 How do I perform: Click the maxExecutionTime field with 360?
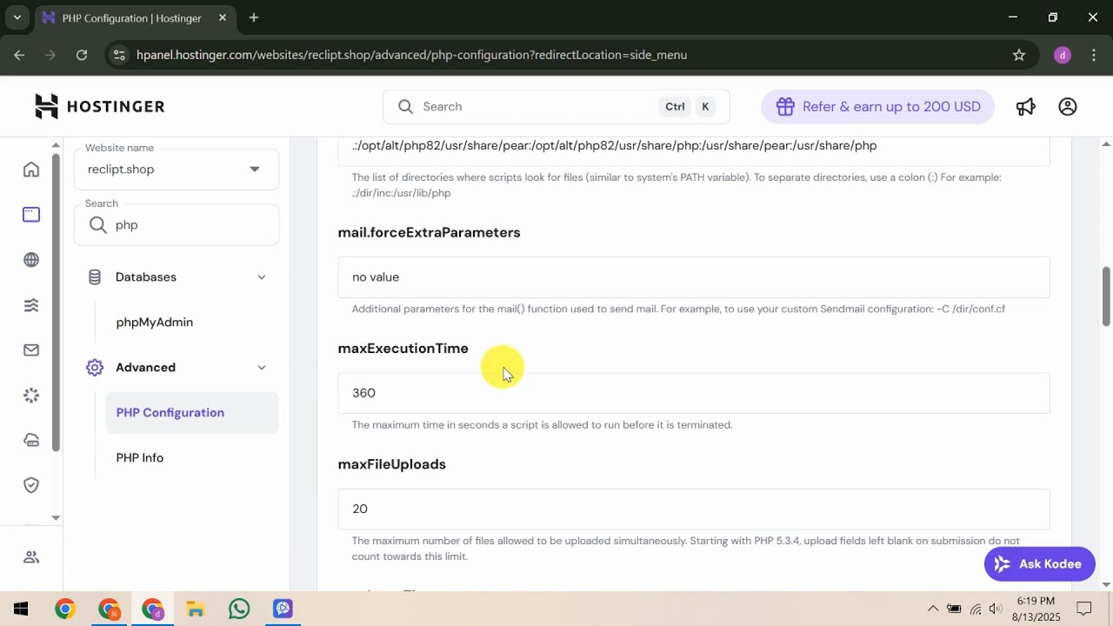pos(694,393)
